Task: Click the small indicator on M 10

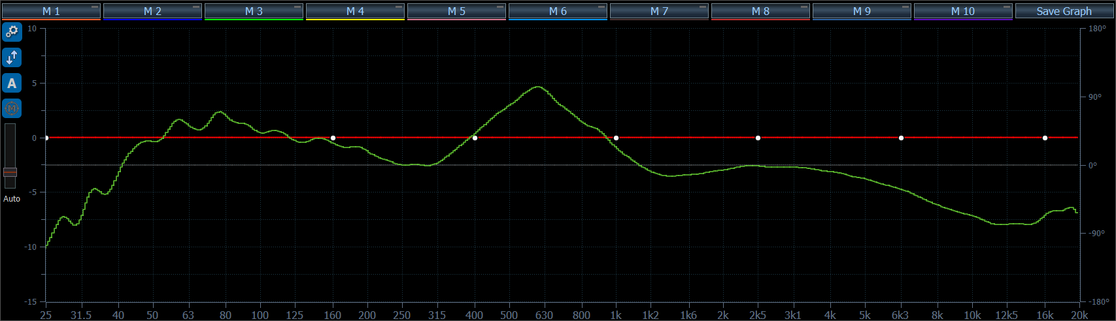Action: tap(1007, 7)
